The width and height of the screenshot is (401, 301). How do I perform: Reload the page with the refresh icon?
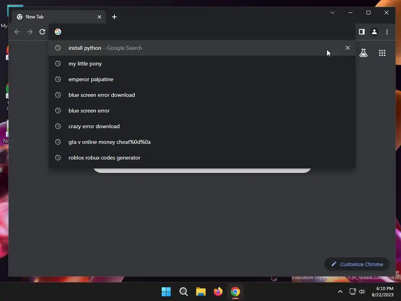pyautogui.click(x=42, y=32)
